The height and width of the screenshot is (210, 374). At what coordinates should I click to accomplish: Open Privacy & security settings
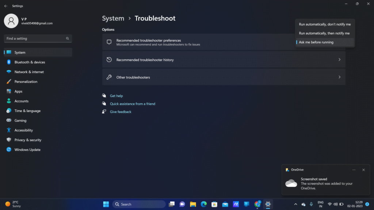(38, 140)
